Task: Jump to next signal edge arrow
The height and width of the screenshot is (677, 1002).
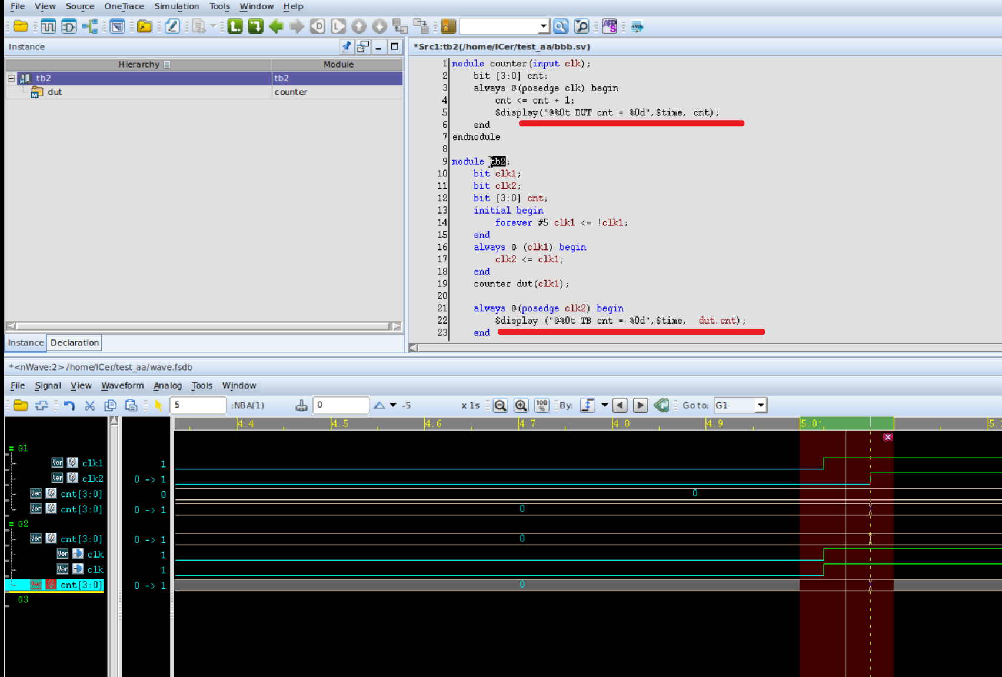Action: (640, 405)
